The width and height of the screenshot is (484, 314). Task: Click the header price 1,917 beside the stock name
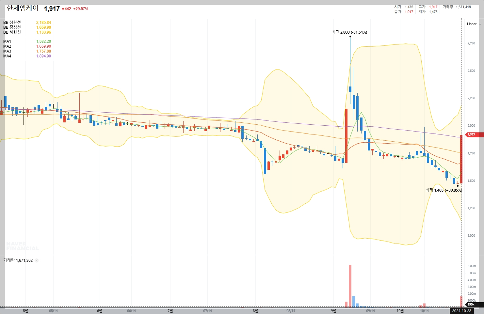tap(52, 9)
